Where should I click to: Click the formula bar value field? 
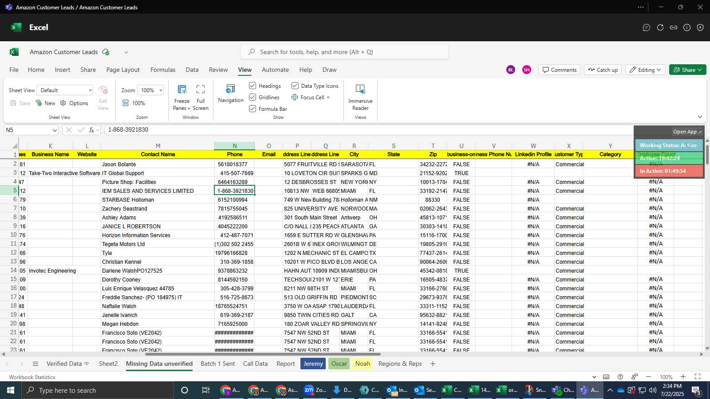[368, 130]
